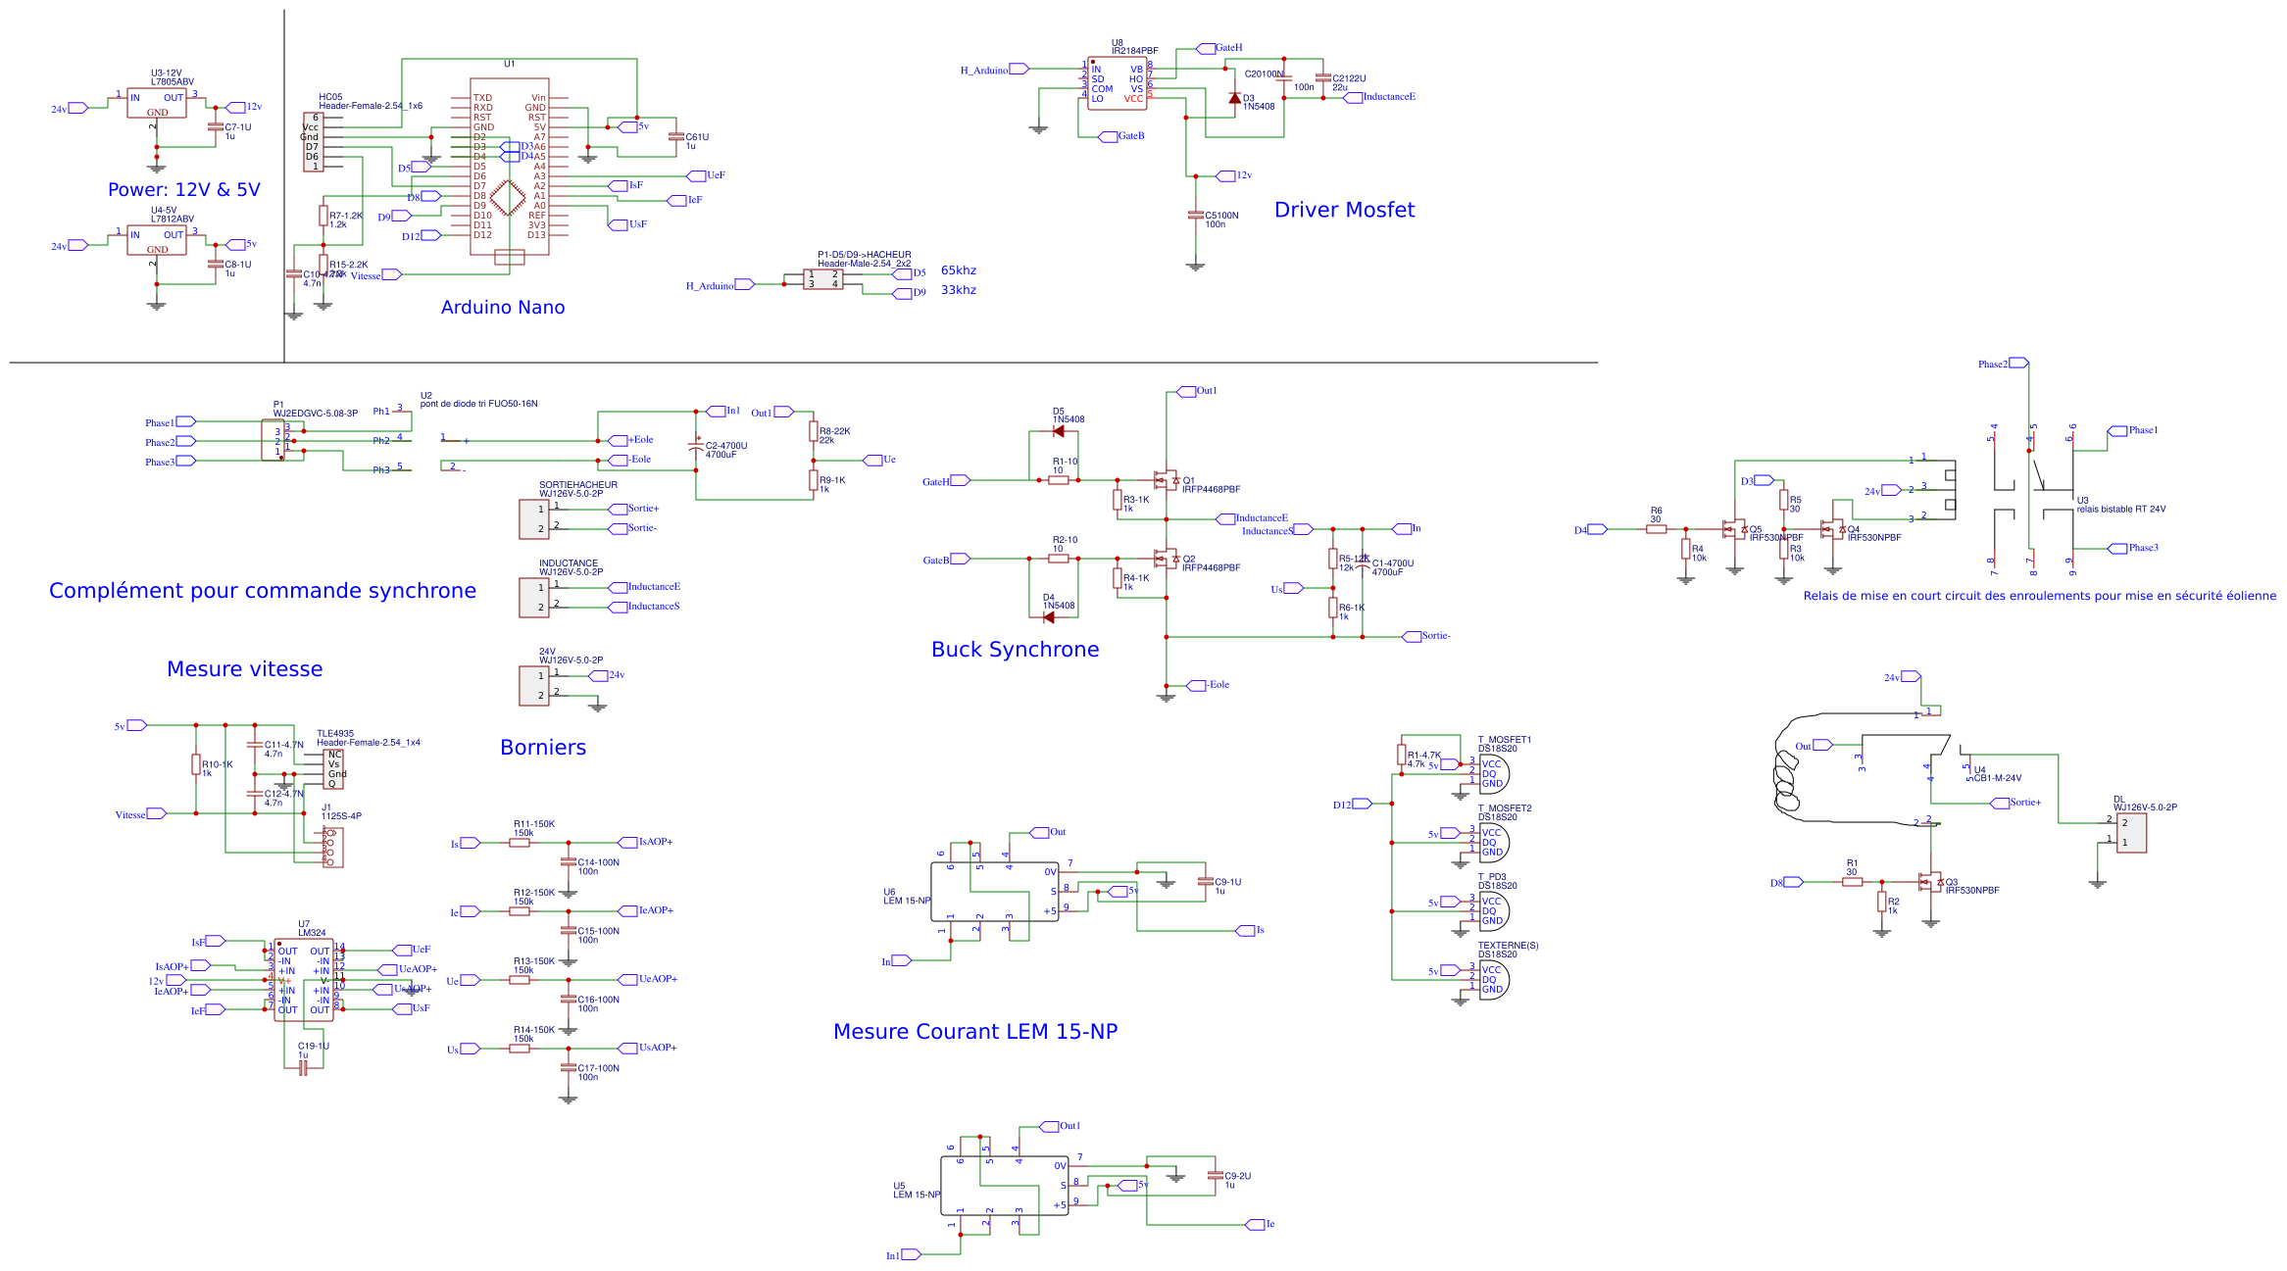Click diode D5 1N5408 in Buck Synchrone

pos(1059,431)
